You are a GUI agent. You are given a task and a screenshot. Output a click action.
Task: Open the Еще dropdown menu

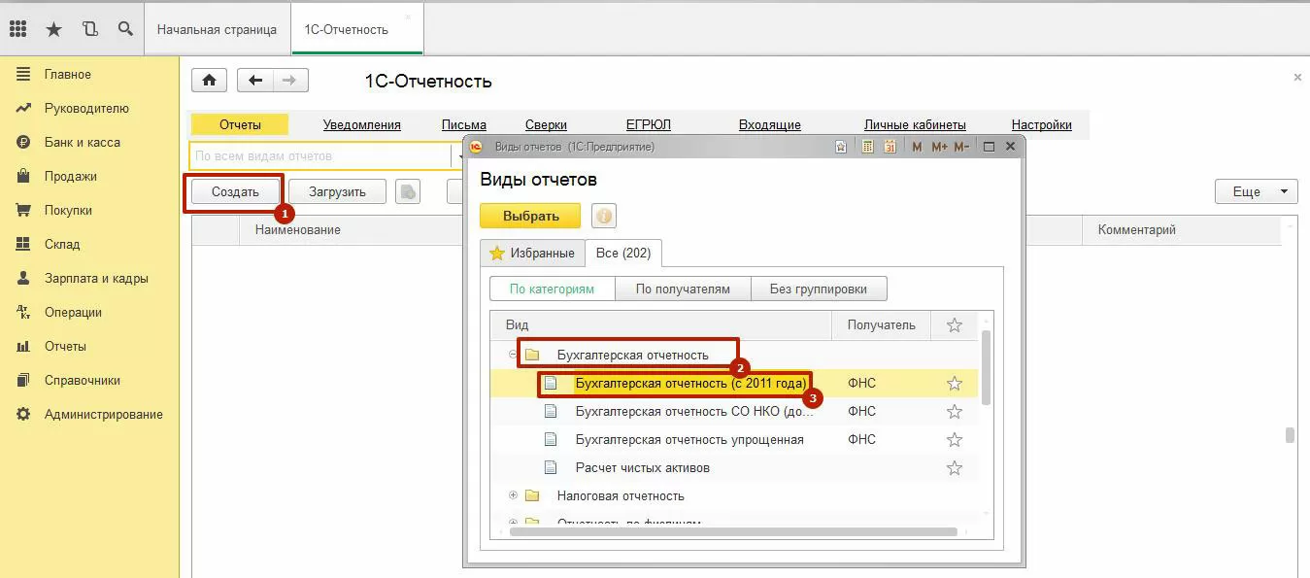pyautogui.click(x=1257, y=191)
